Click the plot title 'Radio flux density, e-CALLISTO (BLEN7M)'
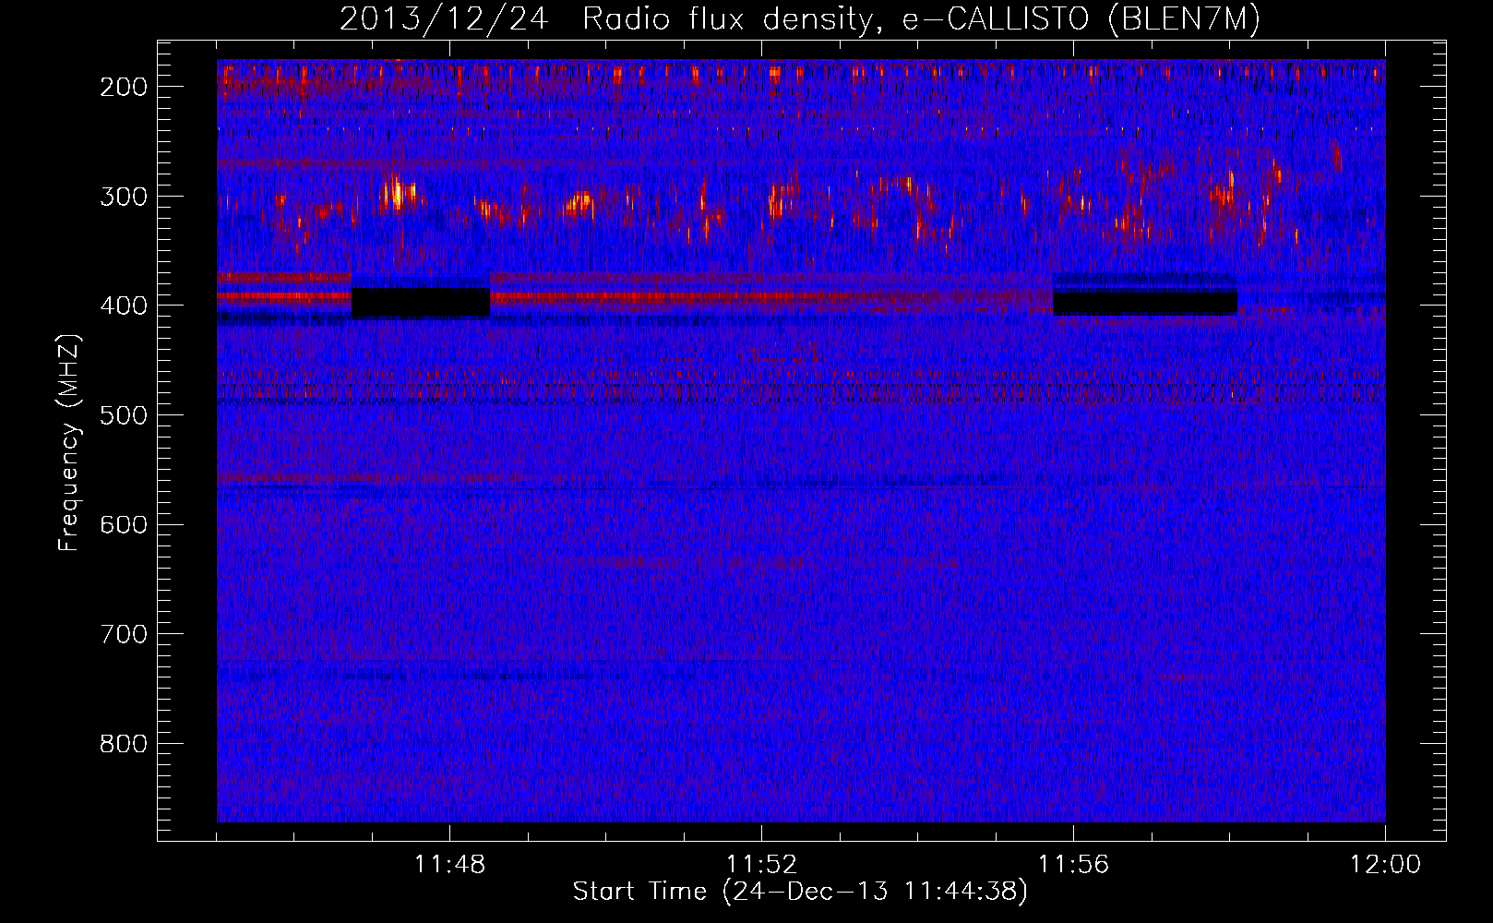Viewport: 1493px width, 923px height. tap(921, 19)
